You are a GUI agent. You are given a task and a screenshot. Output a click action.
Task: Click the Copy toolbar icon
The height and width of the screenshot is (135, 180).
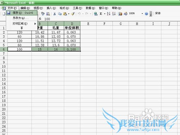[60, 14]
